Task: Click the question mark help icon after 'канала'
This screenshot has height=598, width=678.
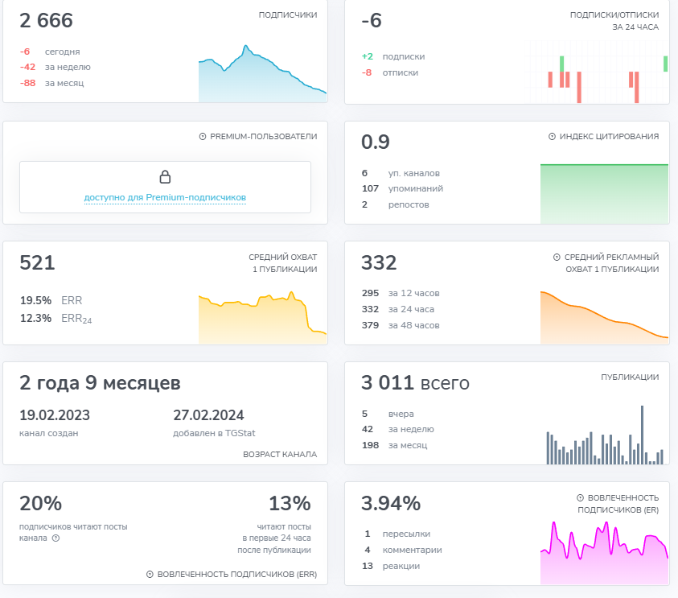Action: tap(55, 538)
